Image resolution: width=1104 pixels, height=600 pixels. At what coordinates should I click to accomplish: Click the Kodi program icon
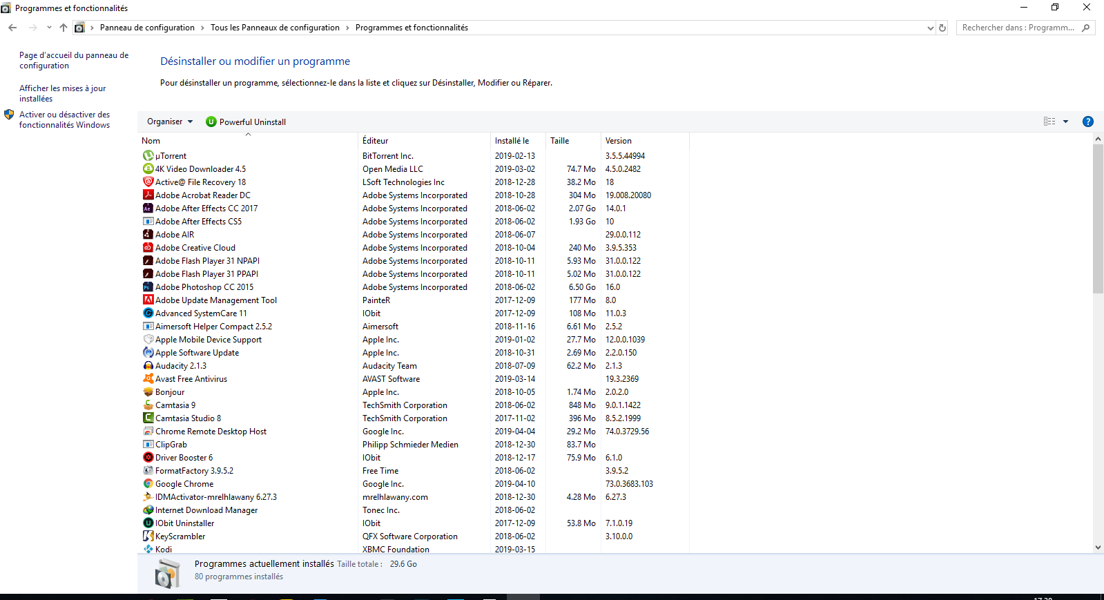[148, 550]
